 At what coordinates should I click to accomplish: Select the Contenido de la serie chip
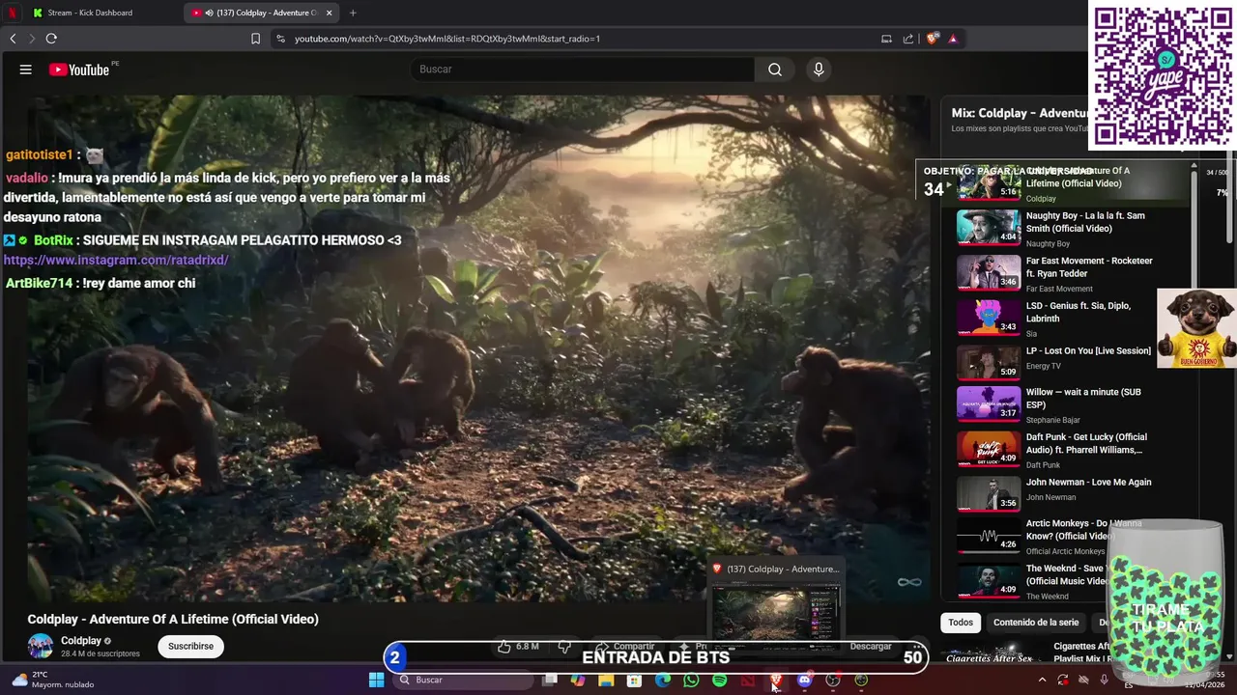pos(1036,623)
